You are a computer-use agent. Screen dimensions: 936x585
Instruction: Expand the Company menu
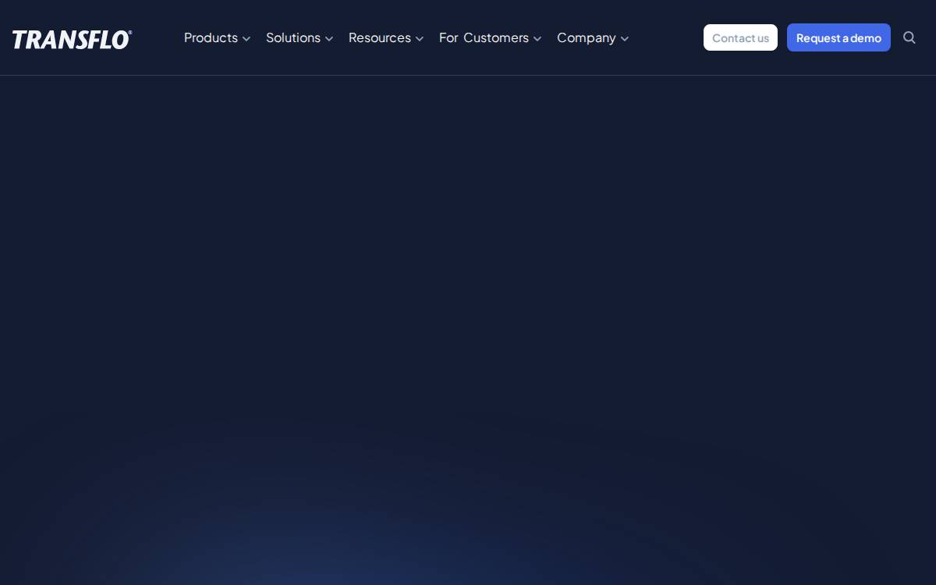[593, 37]
